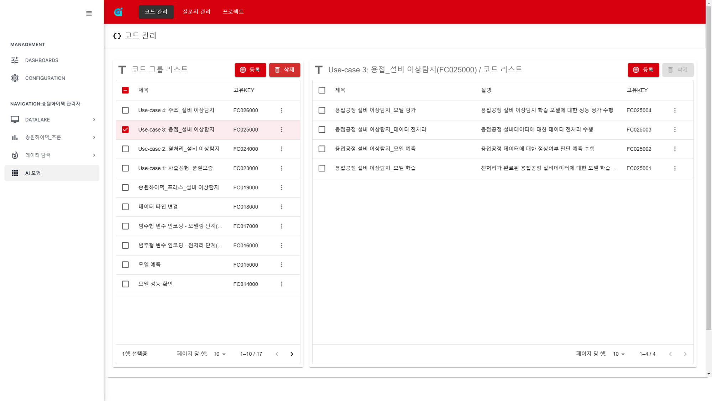Open more options for FC025003 code row

[x=675, y=130]
